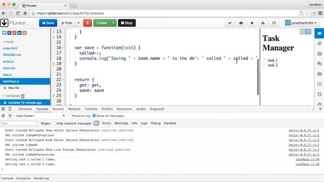
Task: Bookmark this page with star icon
Action: [x=307, y=13]
